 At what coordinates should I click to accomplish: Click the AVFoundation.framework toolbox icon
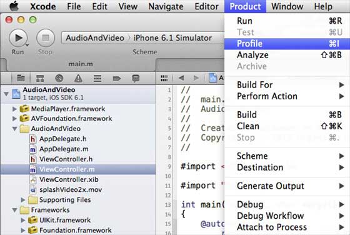pyautogui.click(x=24, y=118)
